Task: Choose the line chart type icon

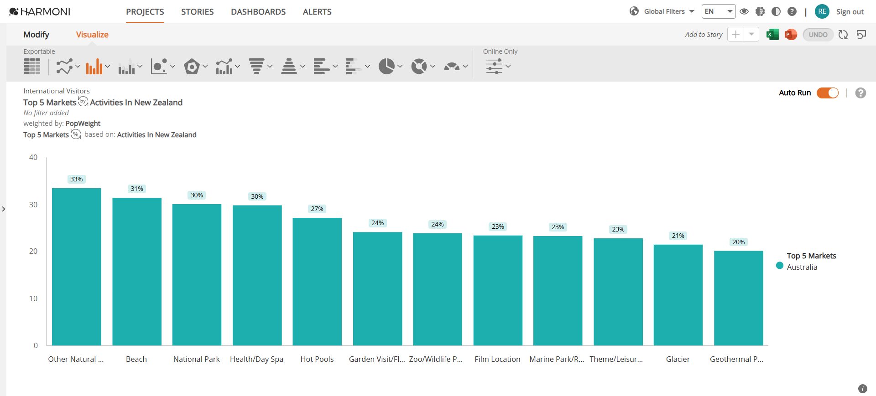Action: [x=64, y=67]
